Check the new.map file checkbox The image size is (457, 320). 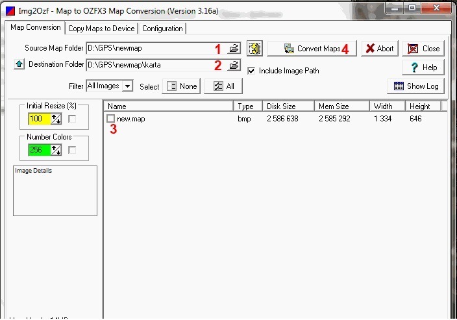[x=111, y=119]
